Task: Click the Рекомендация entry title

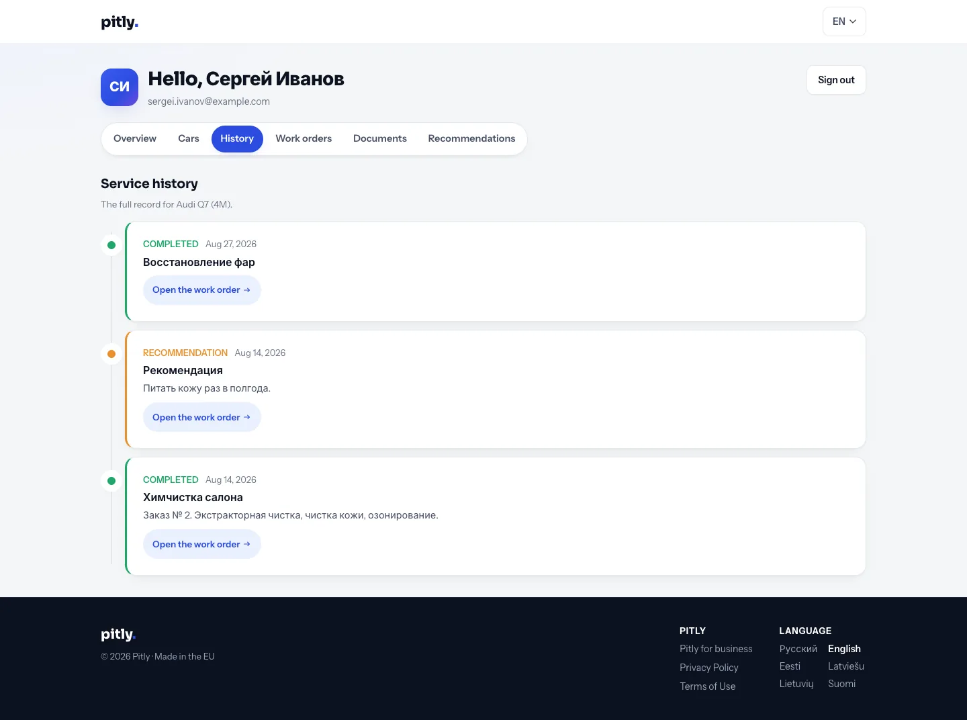Action: coord(183,370)
